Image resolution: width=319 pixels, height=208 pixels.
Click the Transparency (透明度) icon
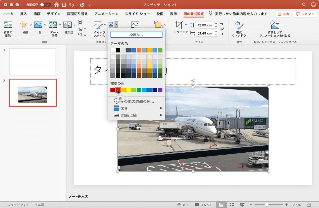coord(67,25)
